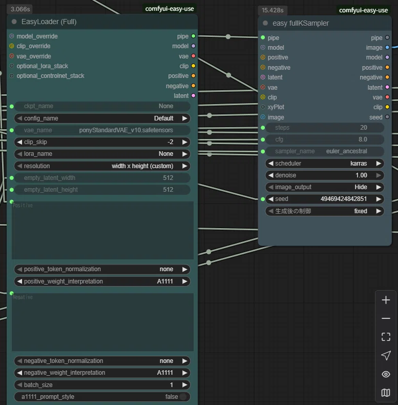This screenshot has height=405, width=398.
Task: Click the empty_latent_width 512 widget
Action: click(x=102, y=178)
